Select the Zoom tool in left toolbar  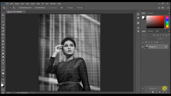[3, 77]
